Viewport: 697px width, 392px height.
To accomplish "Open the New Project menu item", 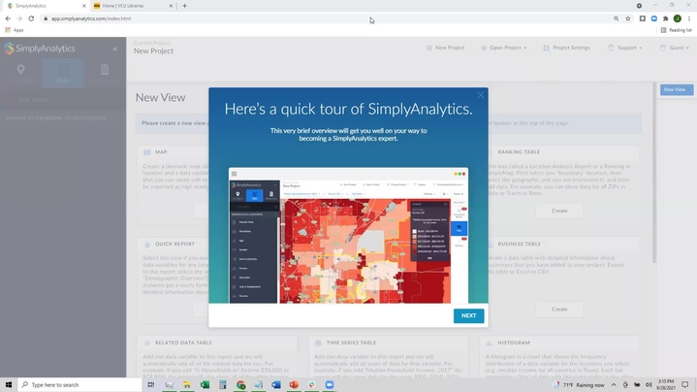I will (x=446, y=48).
